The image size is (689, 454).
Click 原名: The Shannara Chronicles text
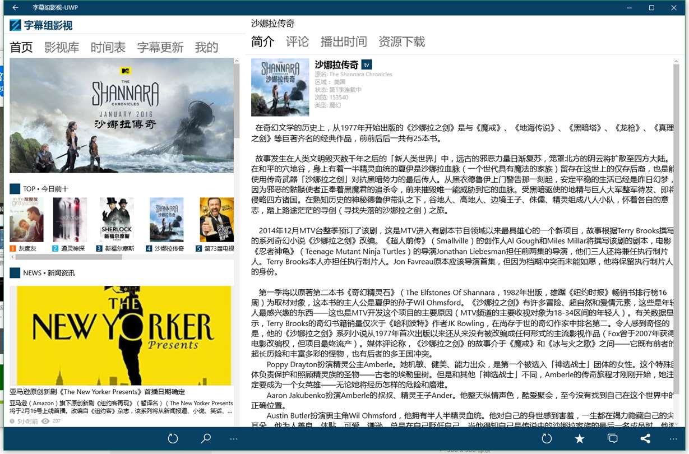pos(354,74)
